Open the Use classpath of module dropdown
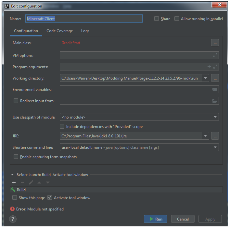Image resolution: width=229 pixels, height=228 pixels. [139, 117]
